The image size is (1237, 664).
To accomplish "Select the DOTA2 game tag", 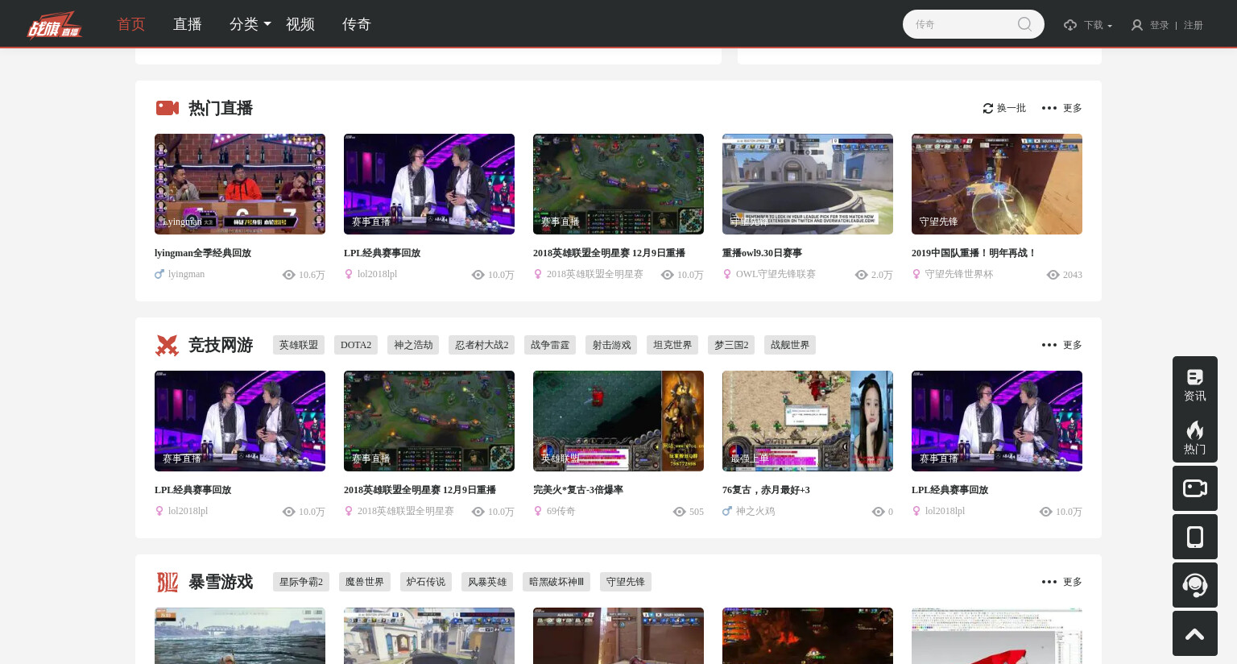I will 356,345.
